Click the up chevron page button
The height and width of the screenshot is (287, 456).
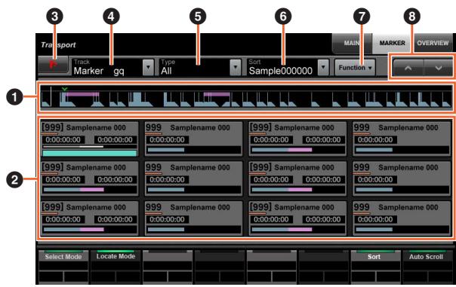tap(408, 69)
